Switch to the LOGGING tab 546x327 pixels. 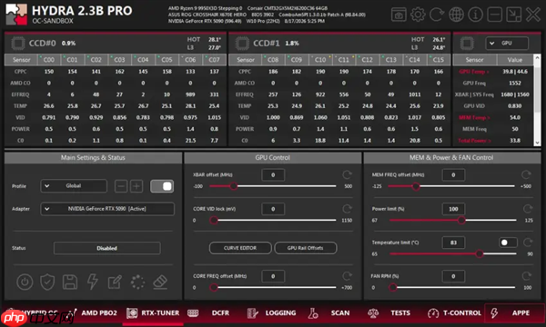[x=271, y=312]
